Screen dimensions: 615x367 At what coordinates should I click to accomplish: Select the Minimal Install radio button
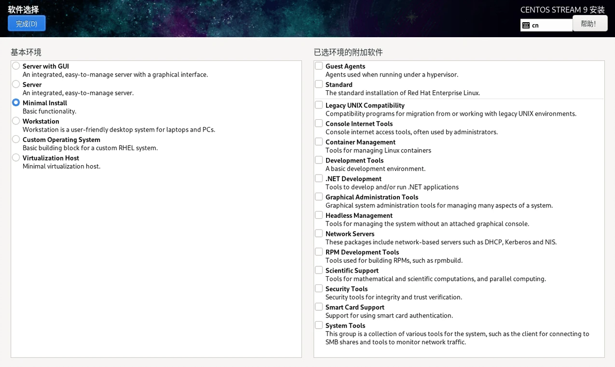(x=16, y=102)
